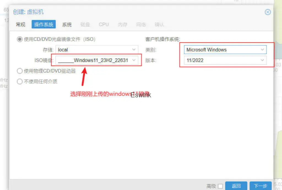
Task: Enable the 高级 checkbox
Action: (x=220, y=186)
